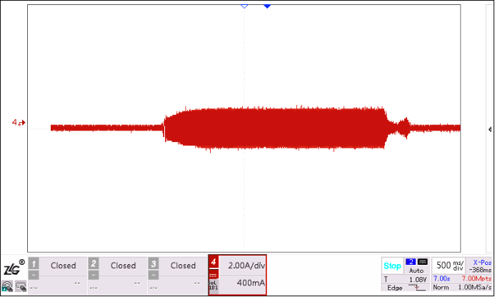Click channel 4 DC coupling icon
The image size is (495, 297).
pyautogui.click(x=214, y=274)
